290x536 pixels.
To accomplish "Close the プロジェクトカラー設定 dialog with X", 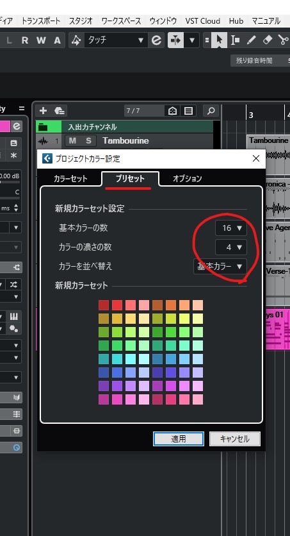I will (256, 158).
